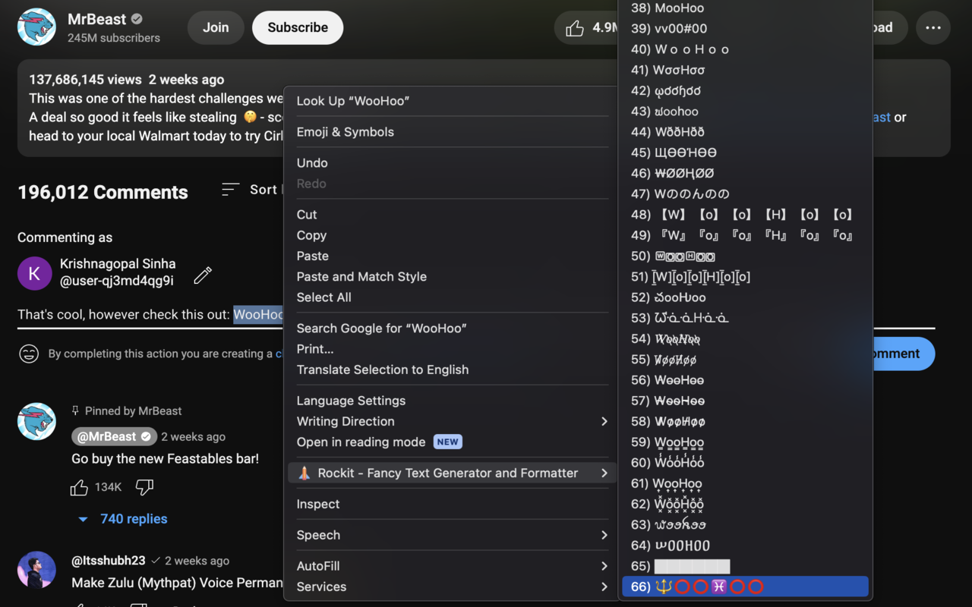The width and height of the screenshot is (972, 607).
Task: Open the three-dots more actions button
Action: coord(933,27)
